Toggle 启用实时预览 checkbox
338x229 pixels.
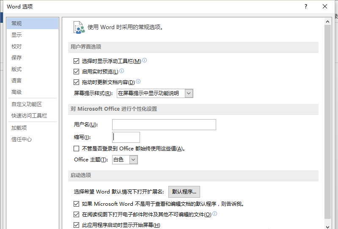tap(76, 72)
